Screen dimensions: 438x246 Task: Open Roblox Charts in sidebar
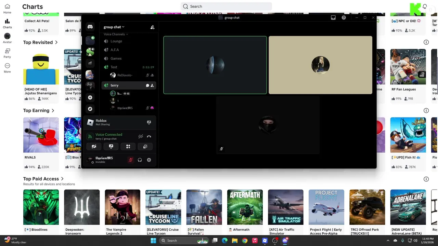point(7,23)
